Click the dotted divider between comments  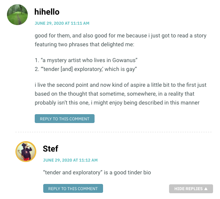pos(113,132)
